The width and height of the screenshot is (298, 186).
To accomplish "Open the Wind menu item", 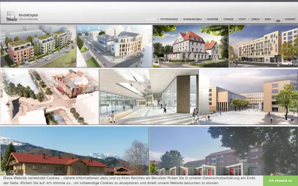I will [268, 19].
